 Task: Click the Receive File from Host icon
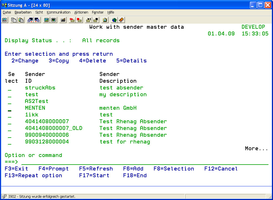pyautogui.click(x=37, y=20)
